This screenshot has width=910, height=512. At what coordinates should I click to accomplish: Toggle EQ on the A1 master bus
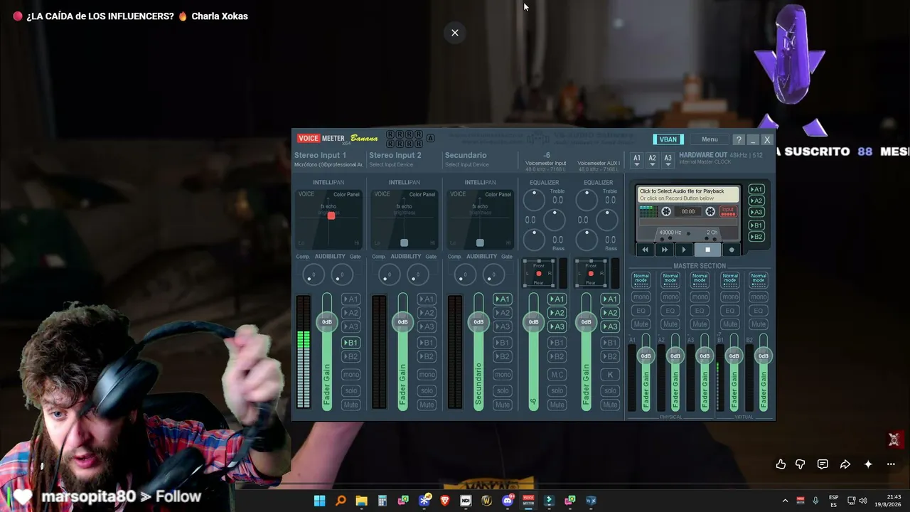(x=641, y=311)
